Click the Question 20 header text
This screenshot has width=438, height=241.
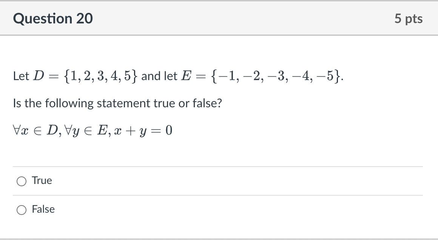click(x=53, y=18)
